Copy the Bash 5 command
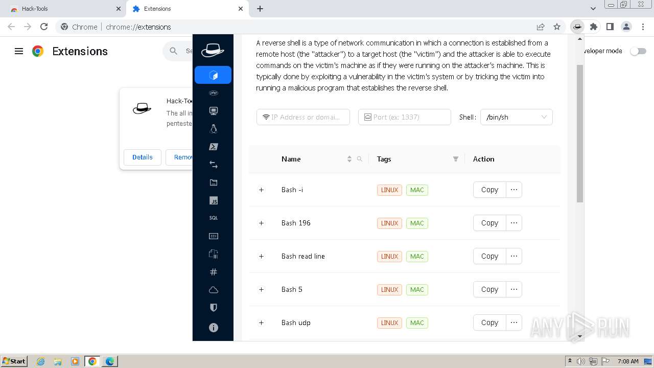This screenshot has width=654, height=368. pos(489,289)
